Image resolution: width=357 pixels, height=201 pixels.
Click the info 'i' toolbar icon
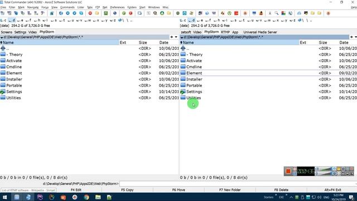coord(270,13)
